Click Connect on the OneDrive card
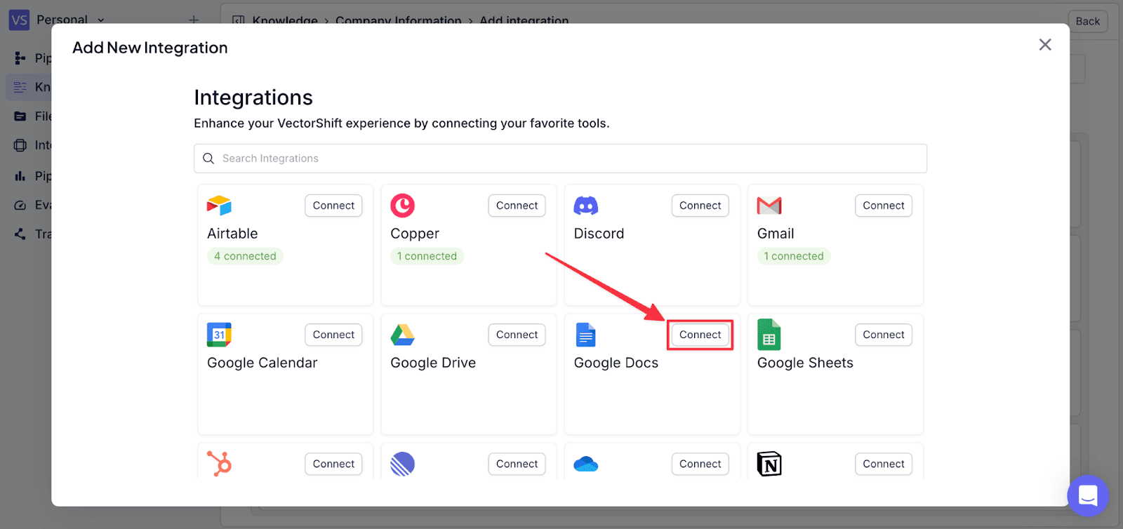 point(700,464)
